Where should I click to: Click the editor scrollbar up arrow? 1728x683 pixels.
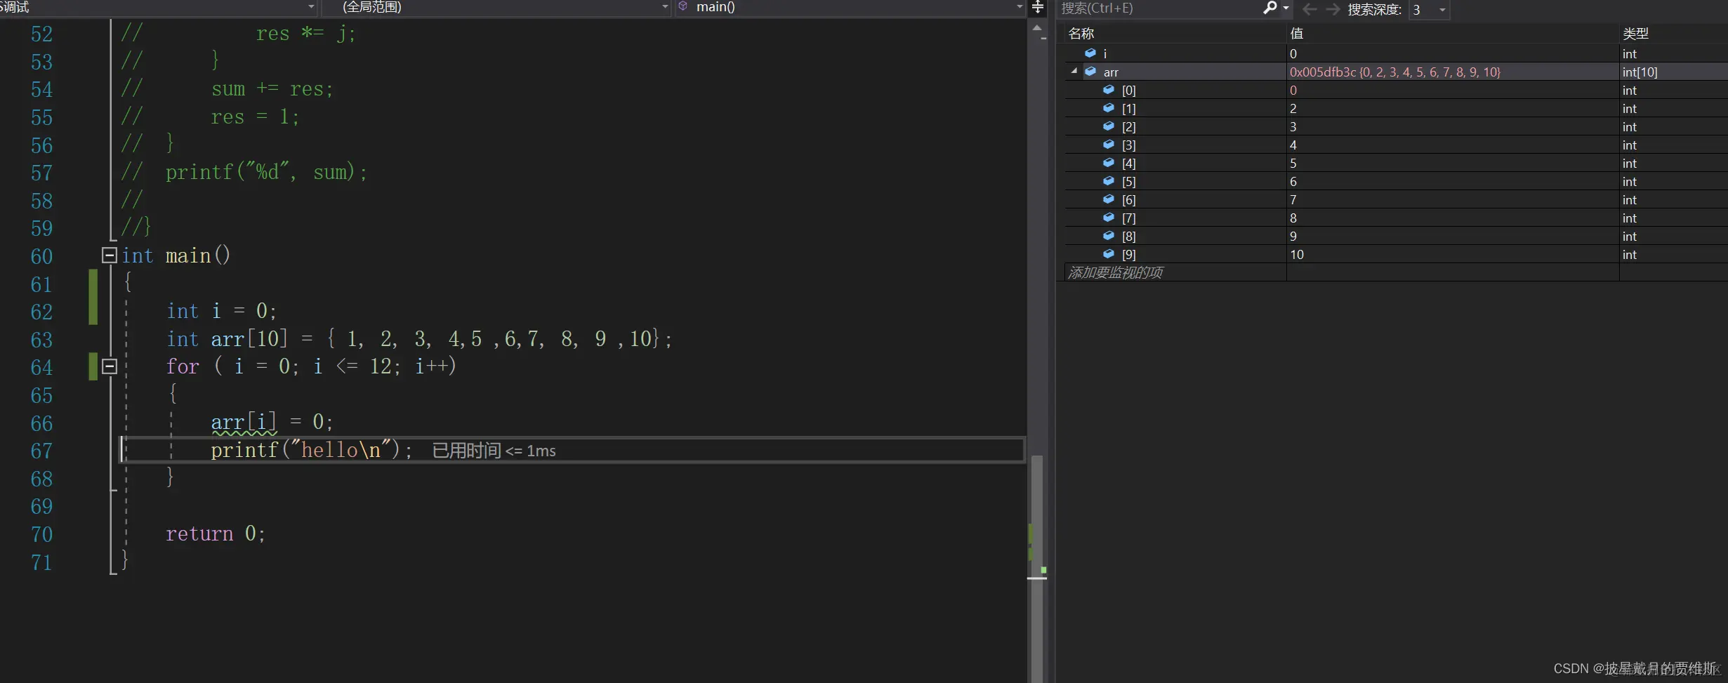[x=1037, y=27]
